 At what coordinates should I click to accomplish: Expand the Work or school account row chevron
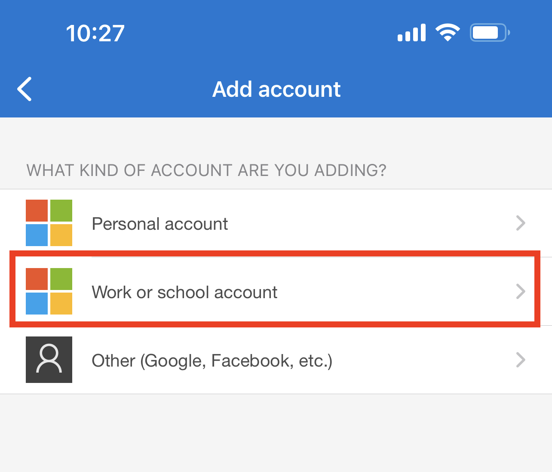[x=521, y=291]
